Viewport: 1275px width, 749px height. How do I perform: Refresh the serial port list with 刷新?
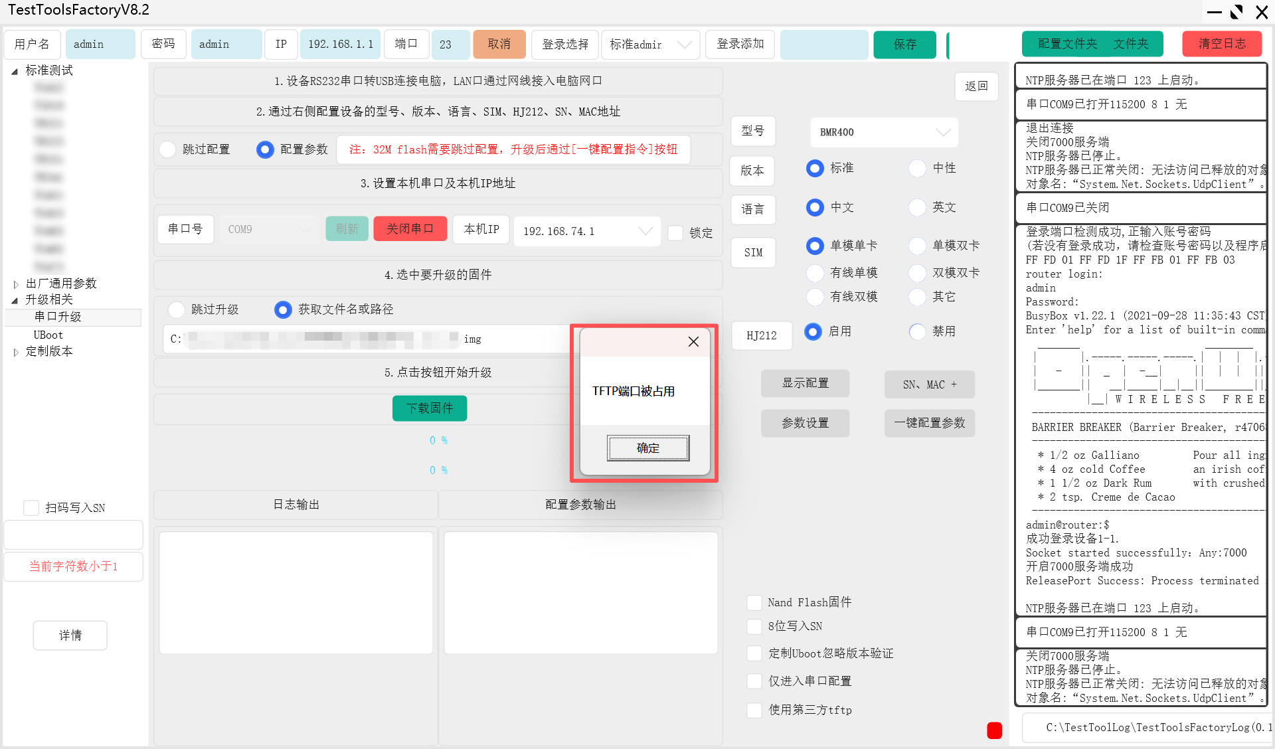click(346, 228)
